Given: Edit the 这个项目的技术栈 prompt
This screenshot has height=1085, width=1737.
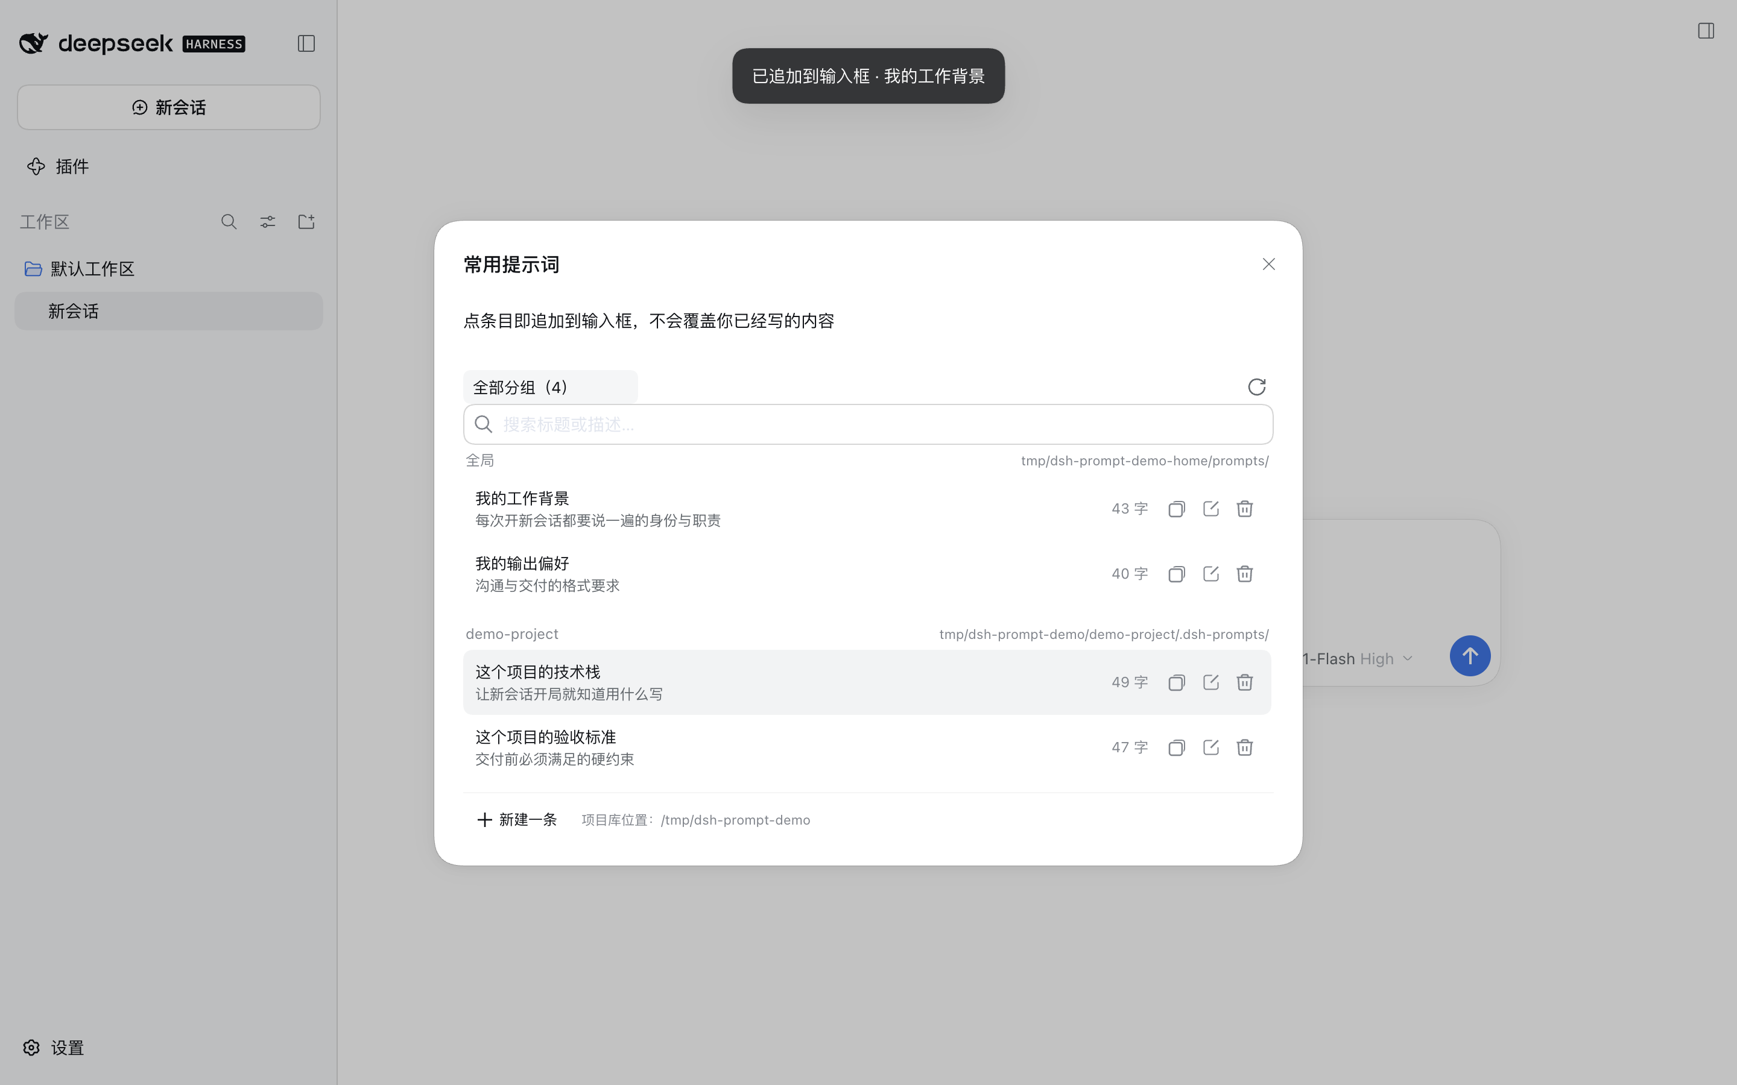Looking at the screenshot, I should click(1210, 682).
